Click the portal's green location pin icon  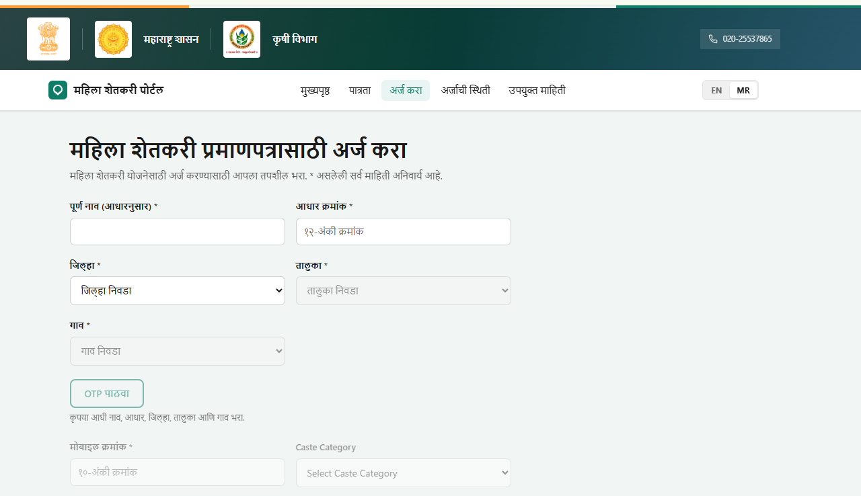tap(58, 90)
